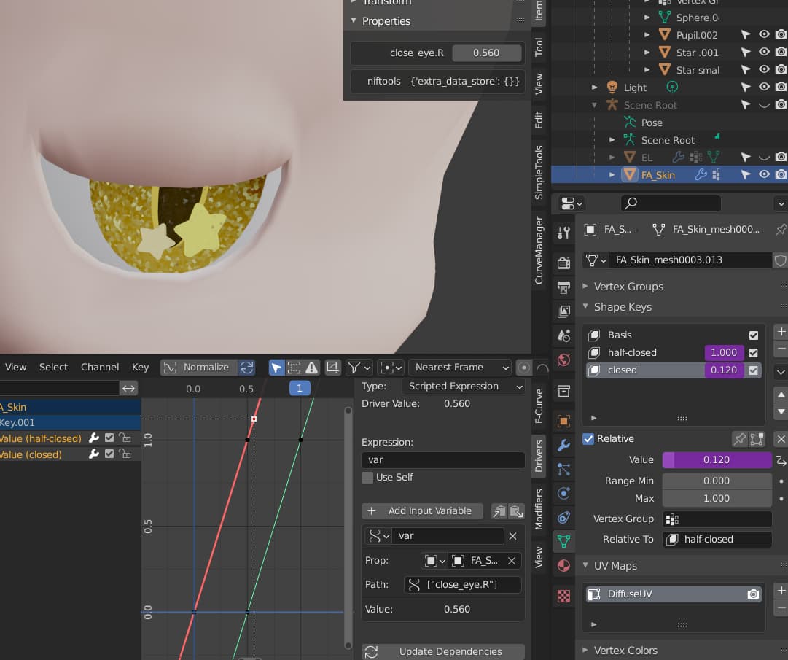Switch to the CurveManager sidebar tab
The height and width of the screenshot is (660, 788).
[538, 250]
